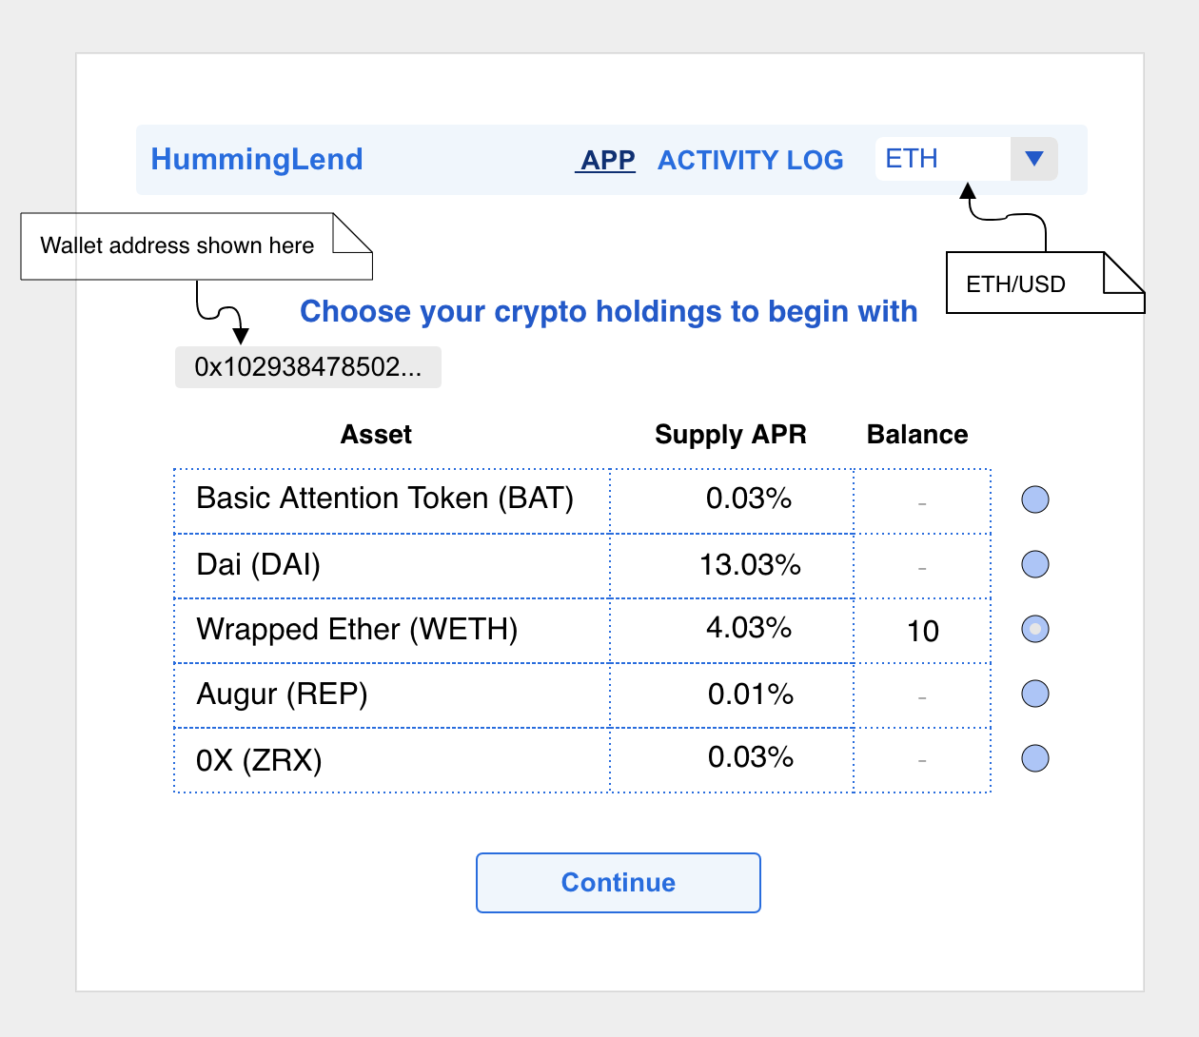Choose the Augur (REP) radio button
Screen dimensions: 1199x1037
1034,694
